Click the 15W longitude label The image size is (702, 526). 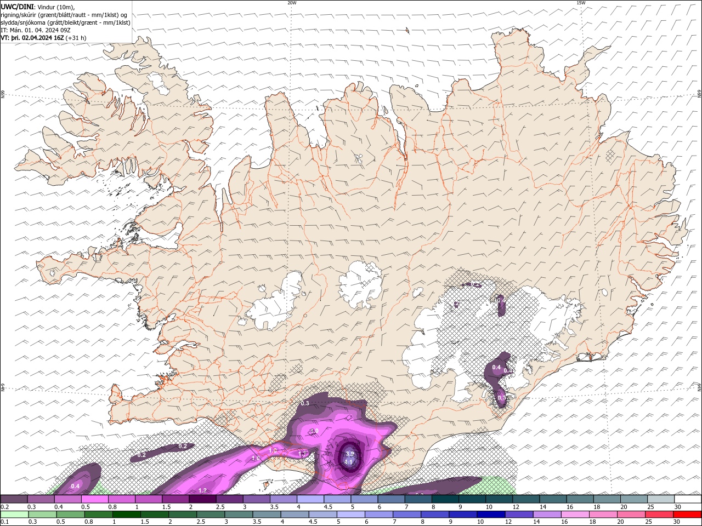click(581, 3)
